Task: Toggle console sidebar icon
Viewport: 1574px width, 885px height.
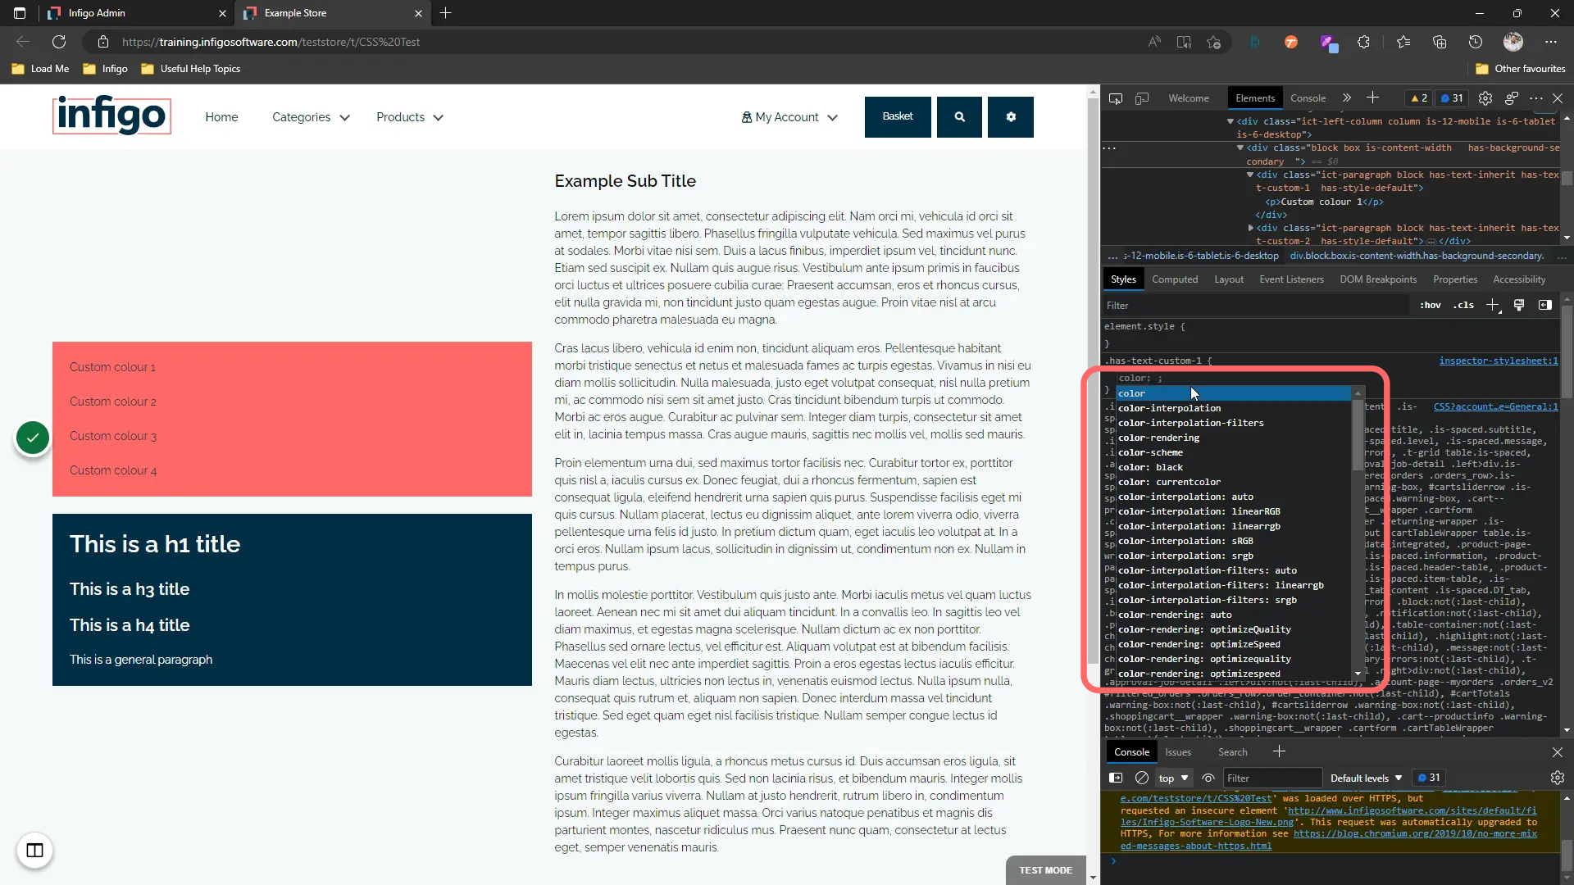Action: click(1116, 778)
